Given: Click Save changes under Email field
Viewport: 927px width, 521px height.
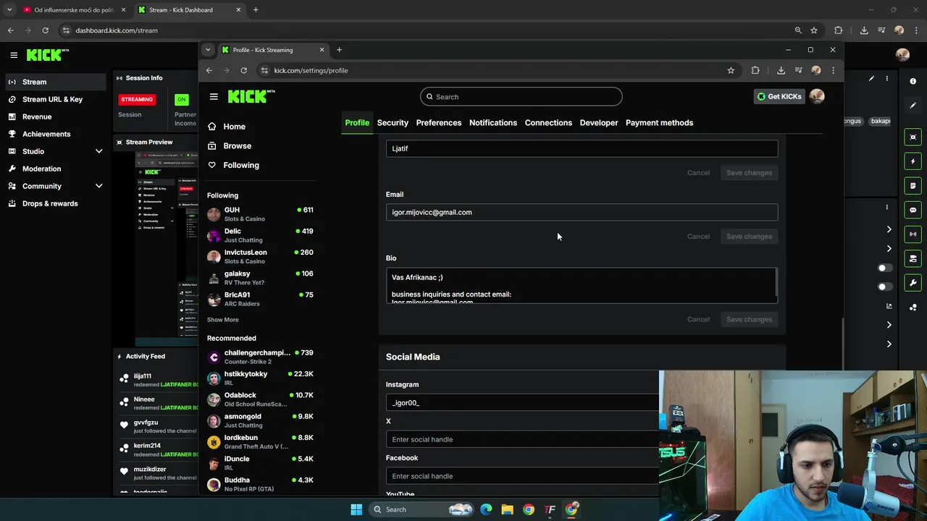Looking at the screenshot, I should point(749,237).
